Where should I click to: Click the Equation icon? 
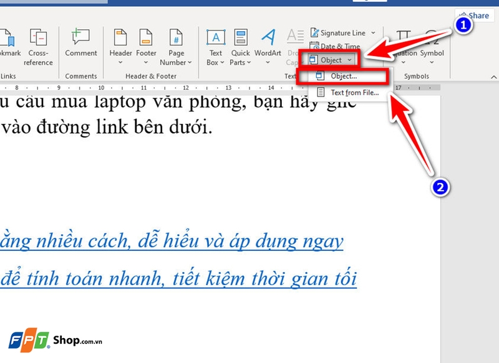coord(403,37)
